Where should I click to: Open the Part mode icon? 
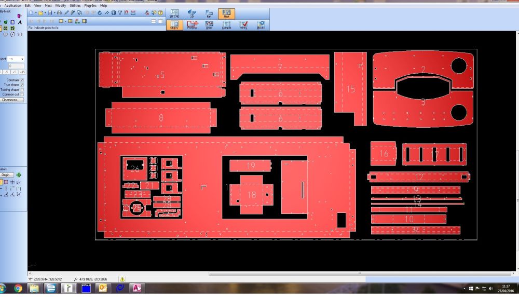[x=209, y=14]
